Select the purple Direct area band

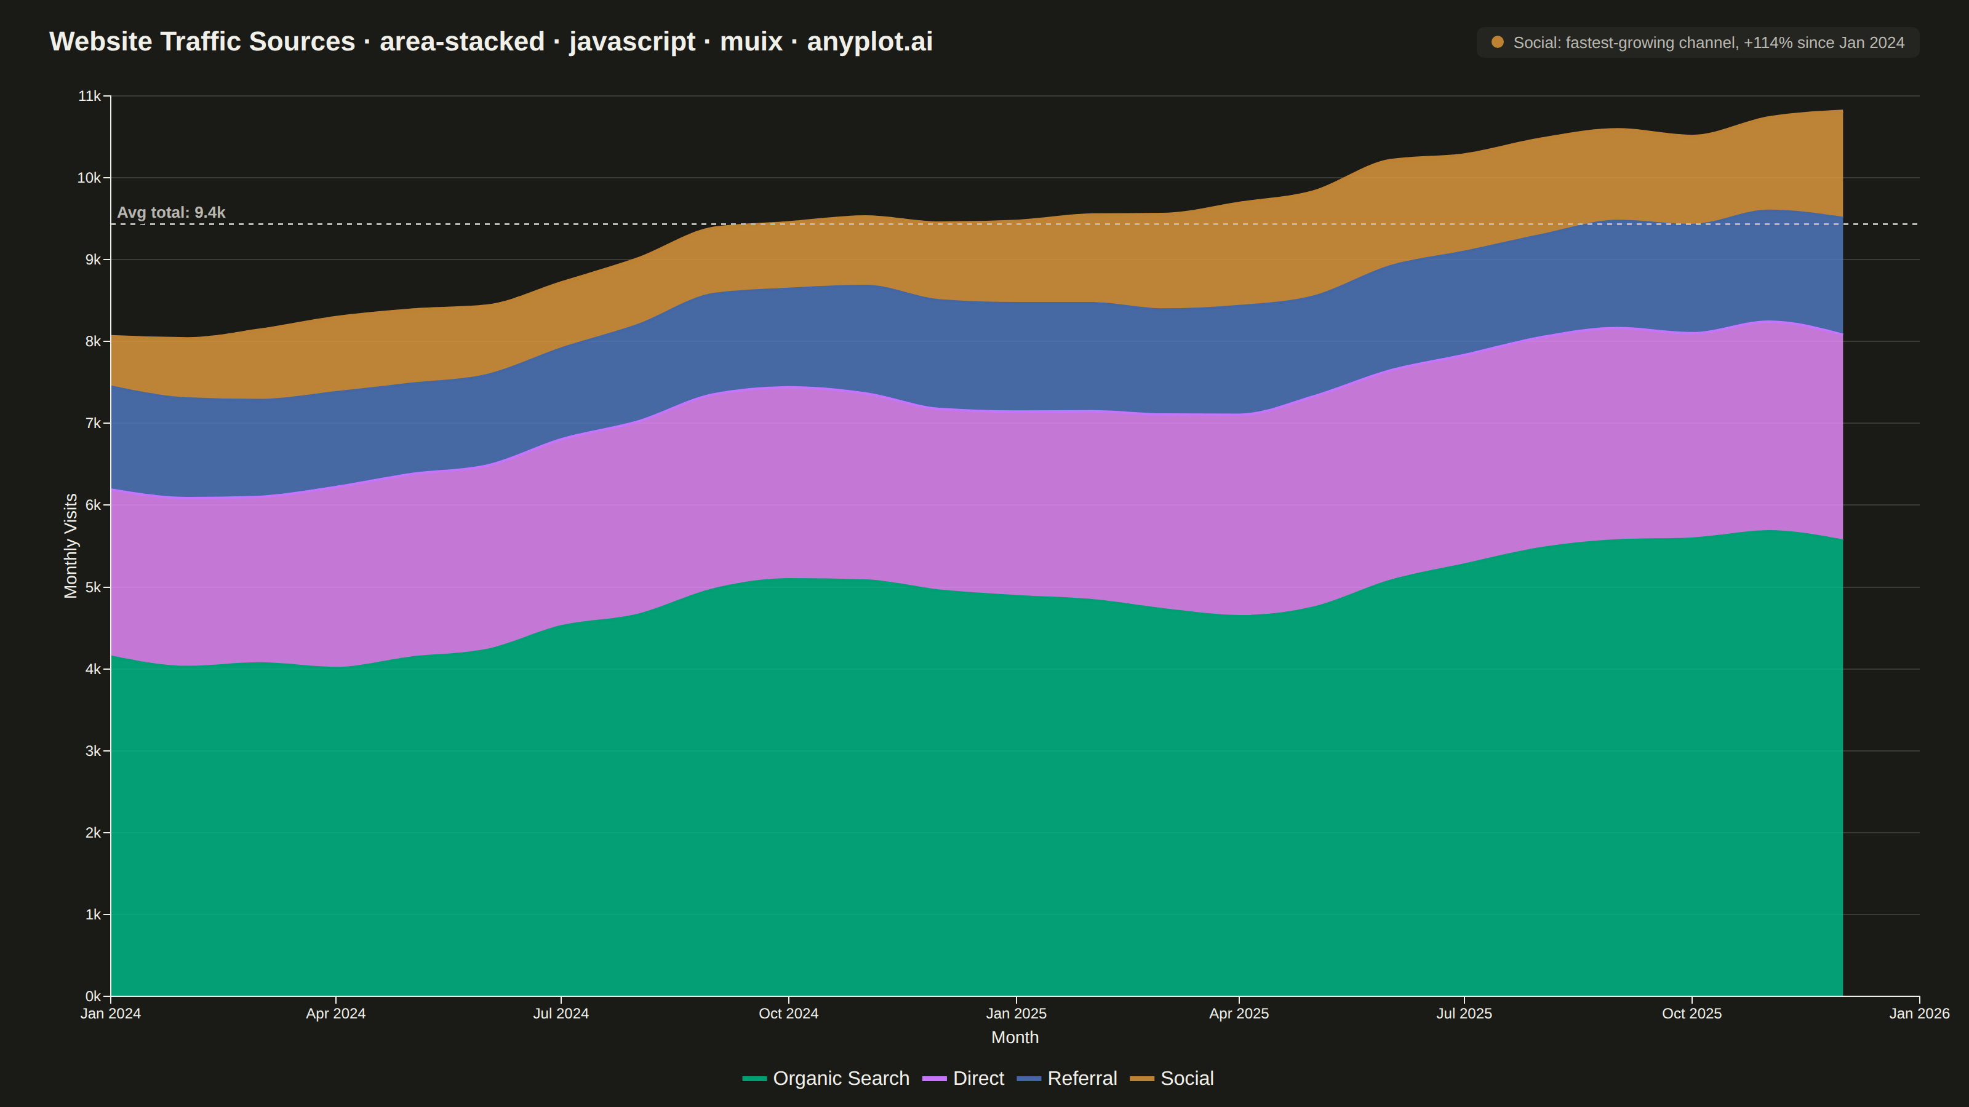(977, 501)
